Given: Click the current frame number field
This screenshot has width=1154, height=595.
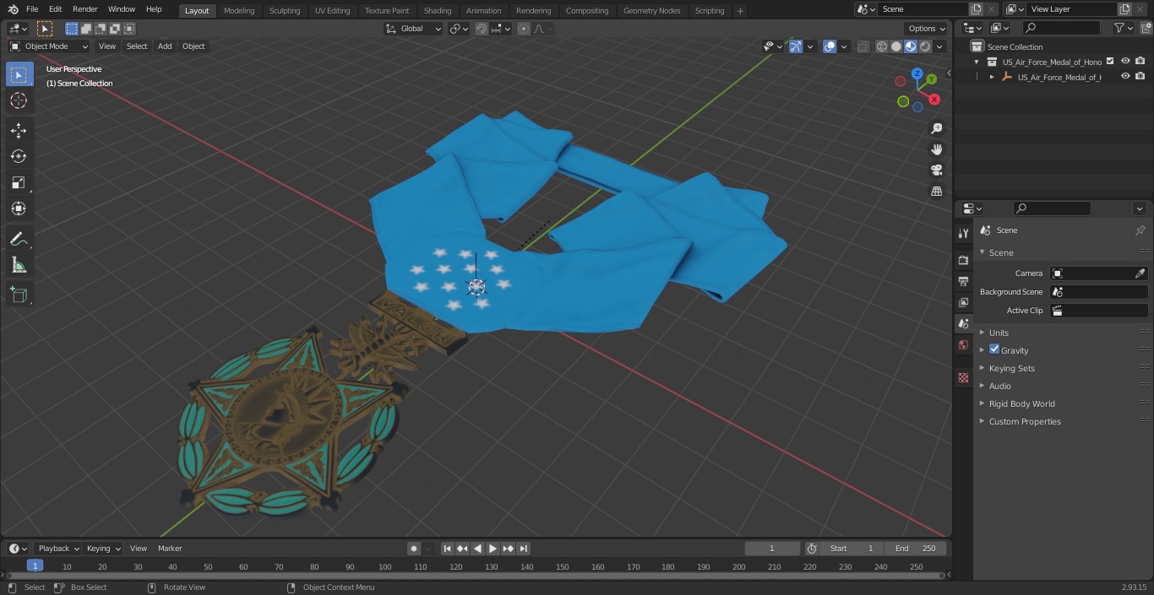Looking at the screenshot, I should click(771, 549).
